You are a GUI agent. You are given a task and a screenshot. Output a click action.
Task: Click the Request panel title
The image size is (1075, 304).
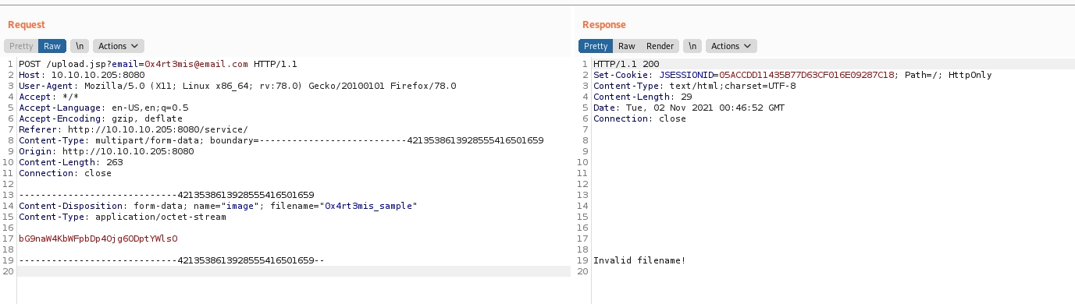27,25
